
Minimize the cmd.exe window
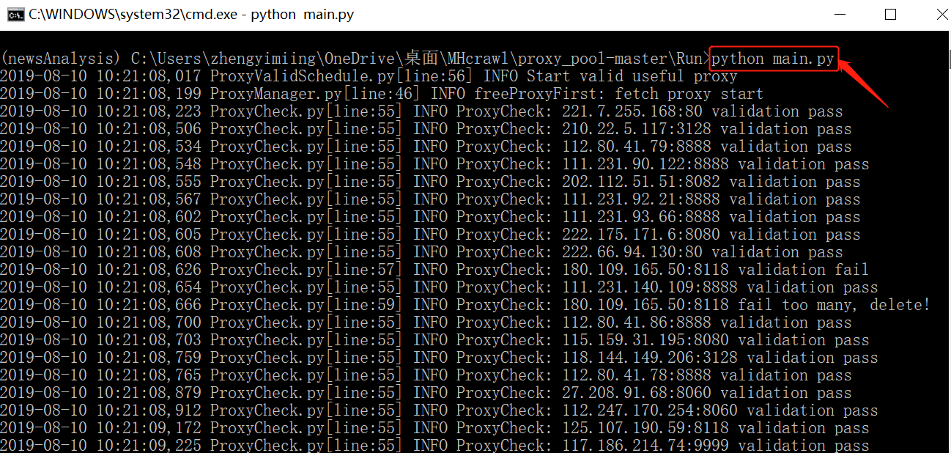point(840,15)
